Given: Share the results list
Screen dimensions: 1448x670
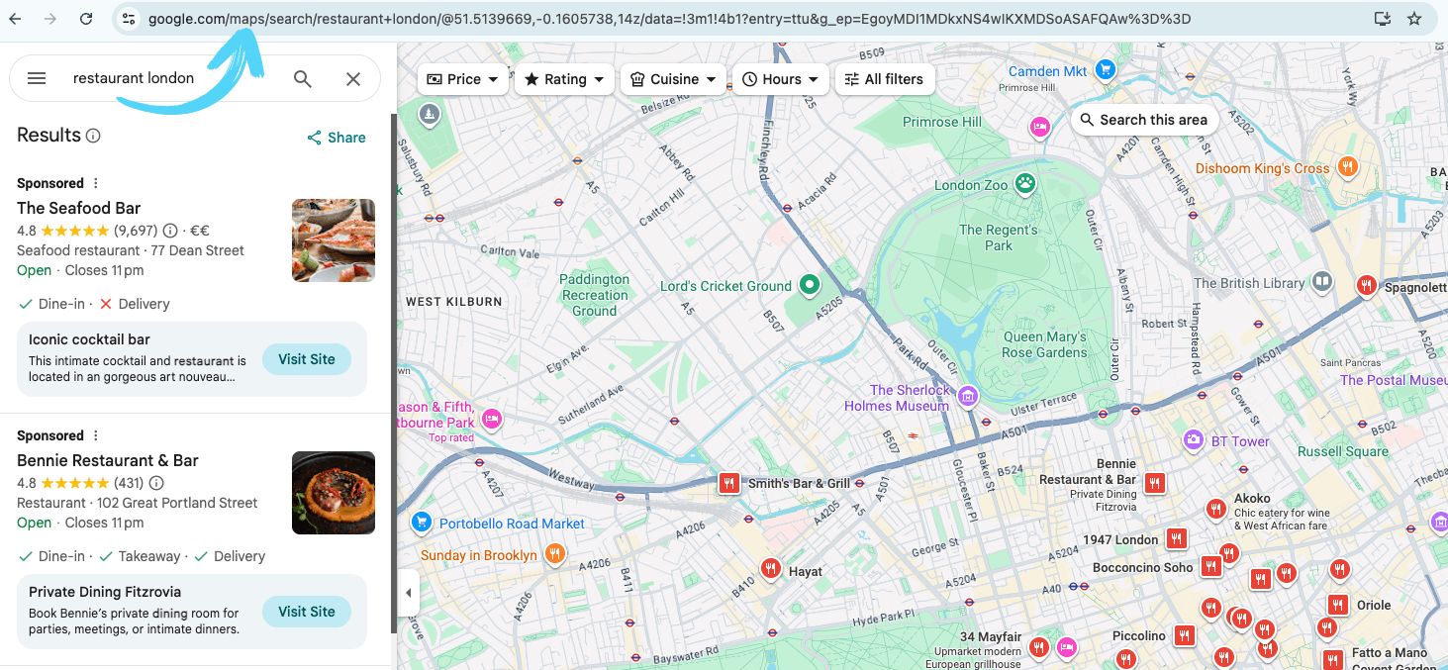Looking at the screenshot, I should pos(337,138).
